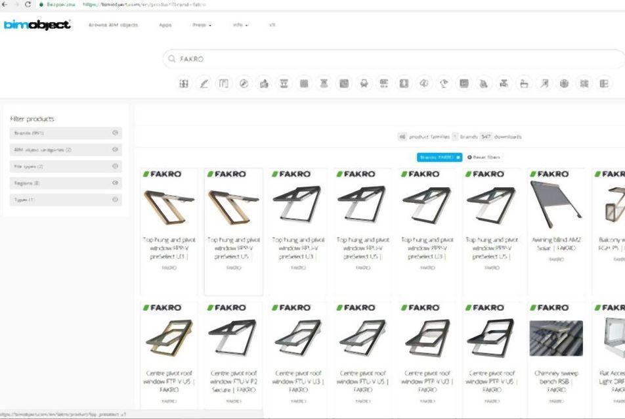Viewport: 625px width, 419px height.
Task: Open the Apps navigation item
Action: click(x=165, y=25)
